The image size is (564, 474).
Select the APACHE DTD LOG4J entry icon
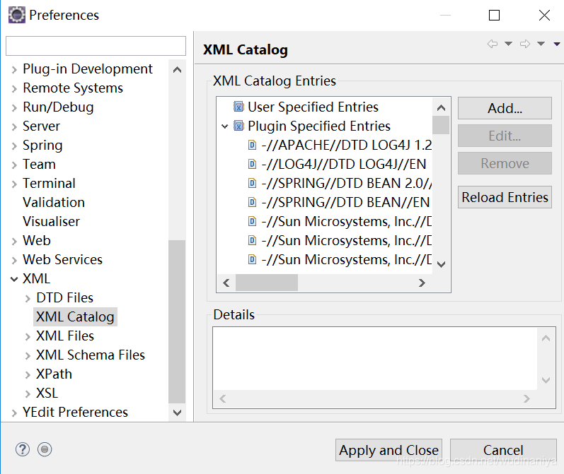[253, 145]
